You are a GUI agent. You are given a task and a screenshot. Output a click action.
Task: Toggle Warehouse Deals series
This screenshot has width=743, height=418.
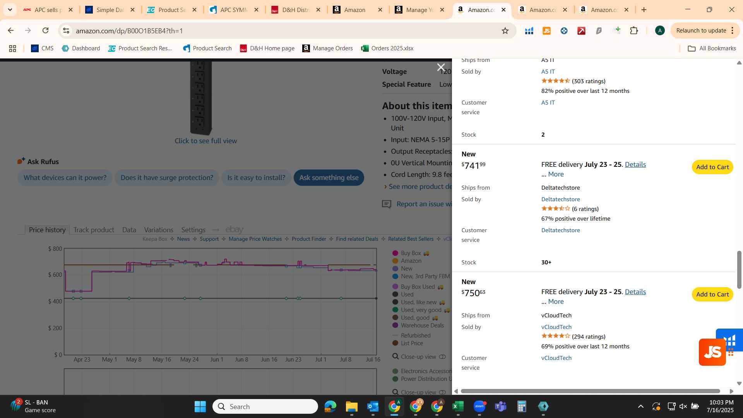pos(418,325)
